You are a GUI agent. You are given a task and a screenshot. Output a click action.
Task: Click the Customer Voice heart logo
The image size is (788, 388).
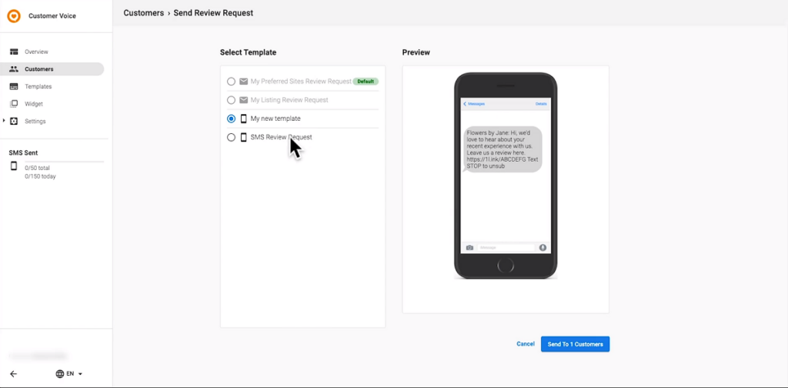[x=14, y=15]
